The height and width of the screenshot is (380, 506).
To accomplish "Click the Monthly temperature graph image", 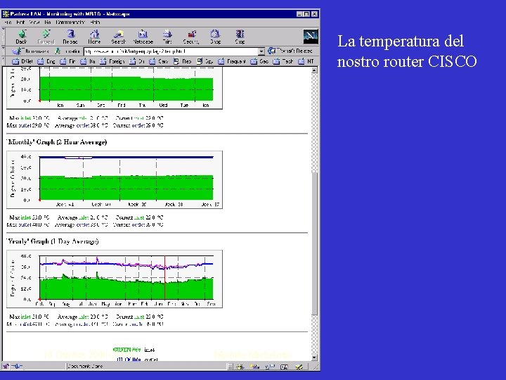I will pos(115,179).
